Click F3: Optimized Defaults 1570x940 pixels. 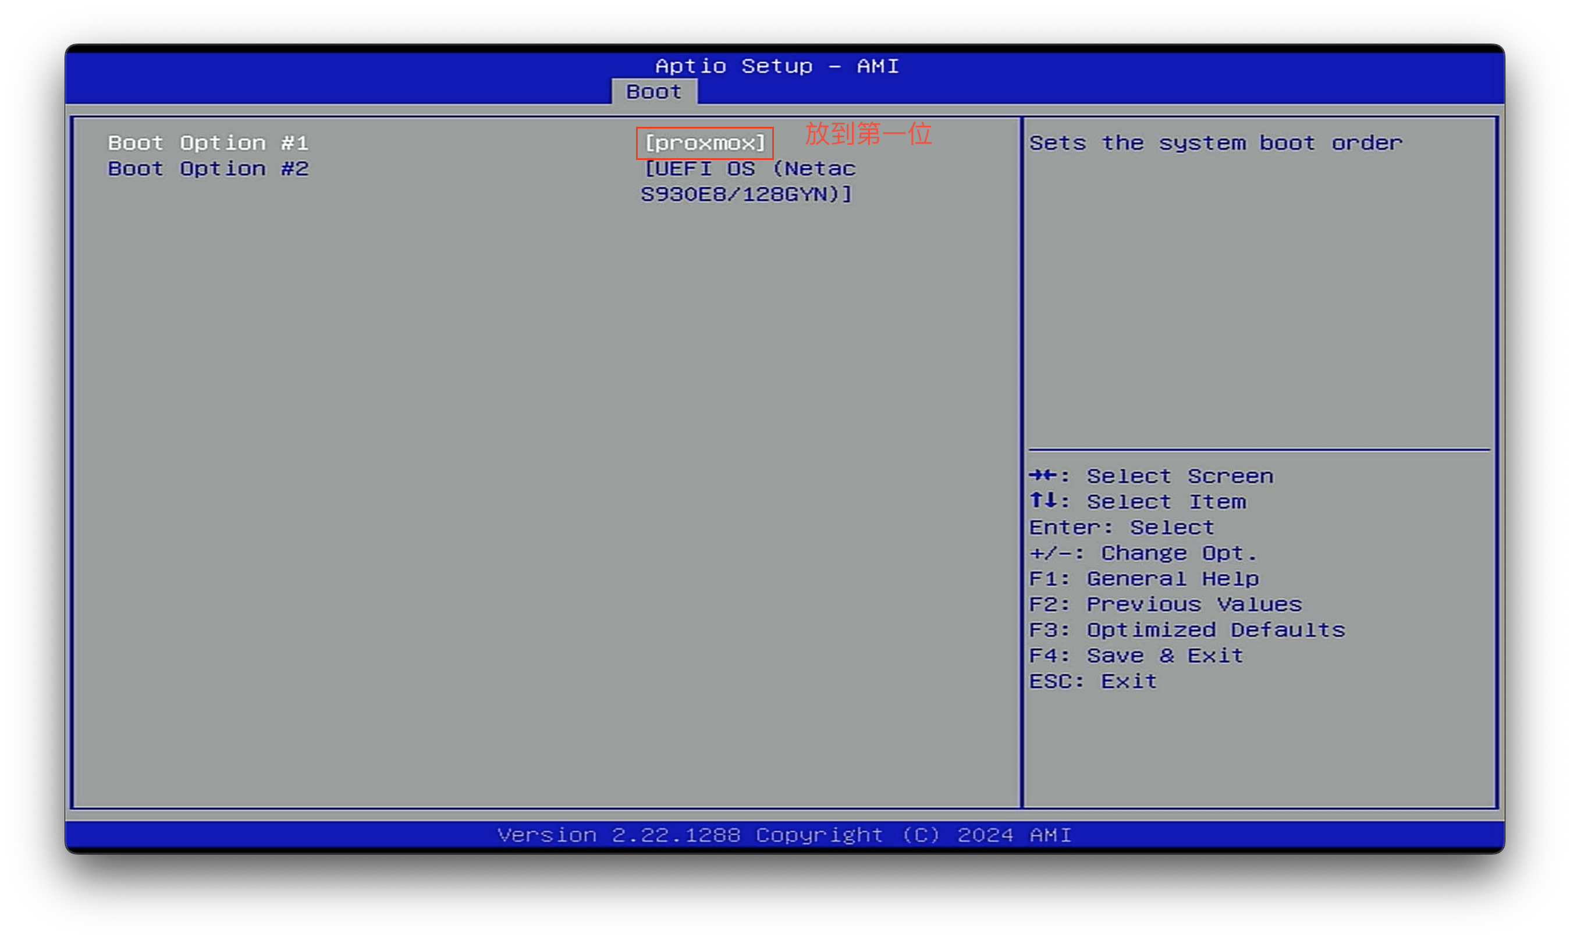click(1187, 631)
